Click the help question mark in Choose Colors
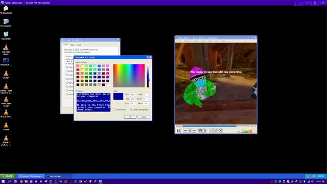Screen dimensions: 327x184 tap(148, 57)
